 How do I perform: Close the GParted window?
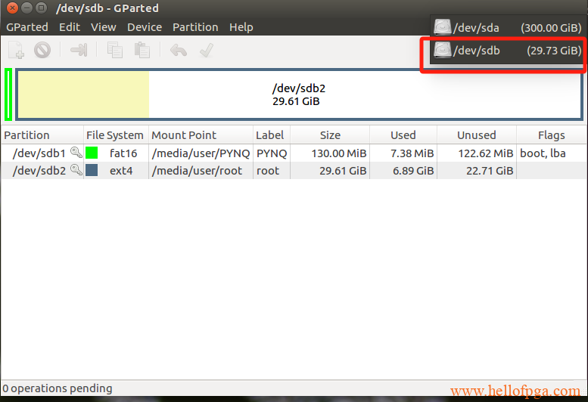click(x=12, y=8)
